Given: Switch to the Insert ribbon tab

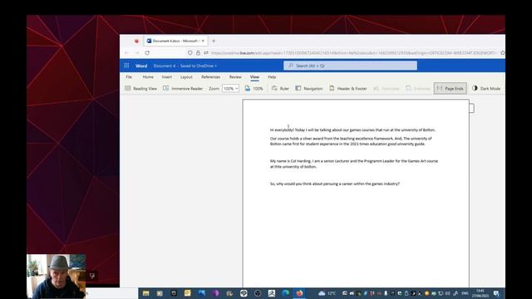Looking at the screenshot, I should 166,77.
